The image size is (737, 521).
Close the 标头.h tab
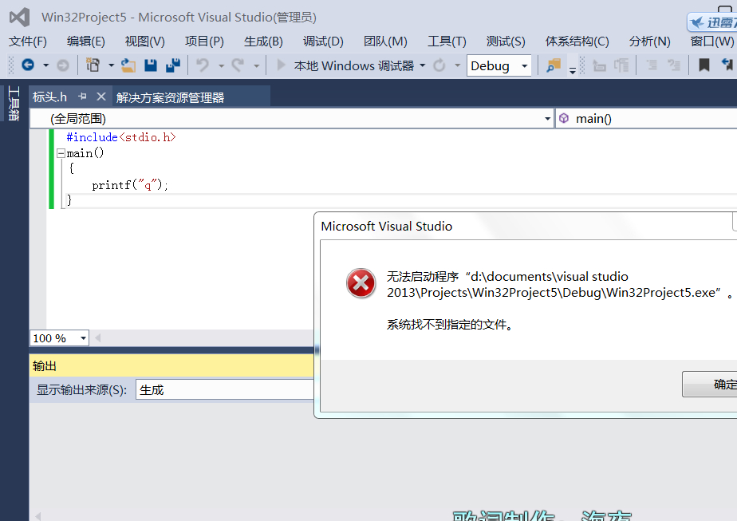click(101, 97)
